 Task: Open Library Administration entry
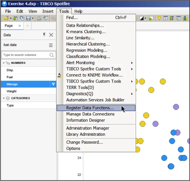coord(96,134)
